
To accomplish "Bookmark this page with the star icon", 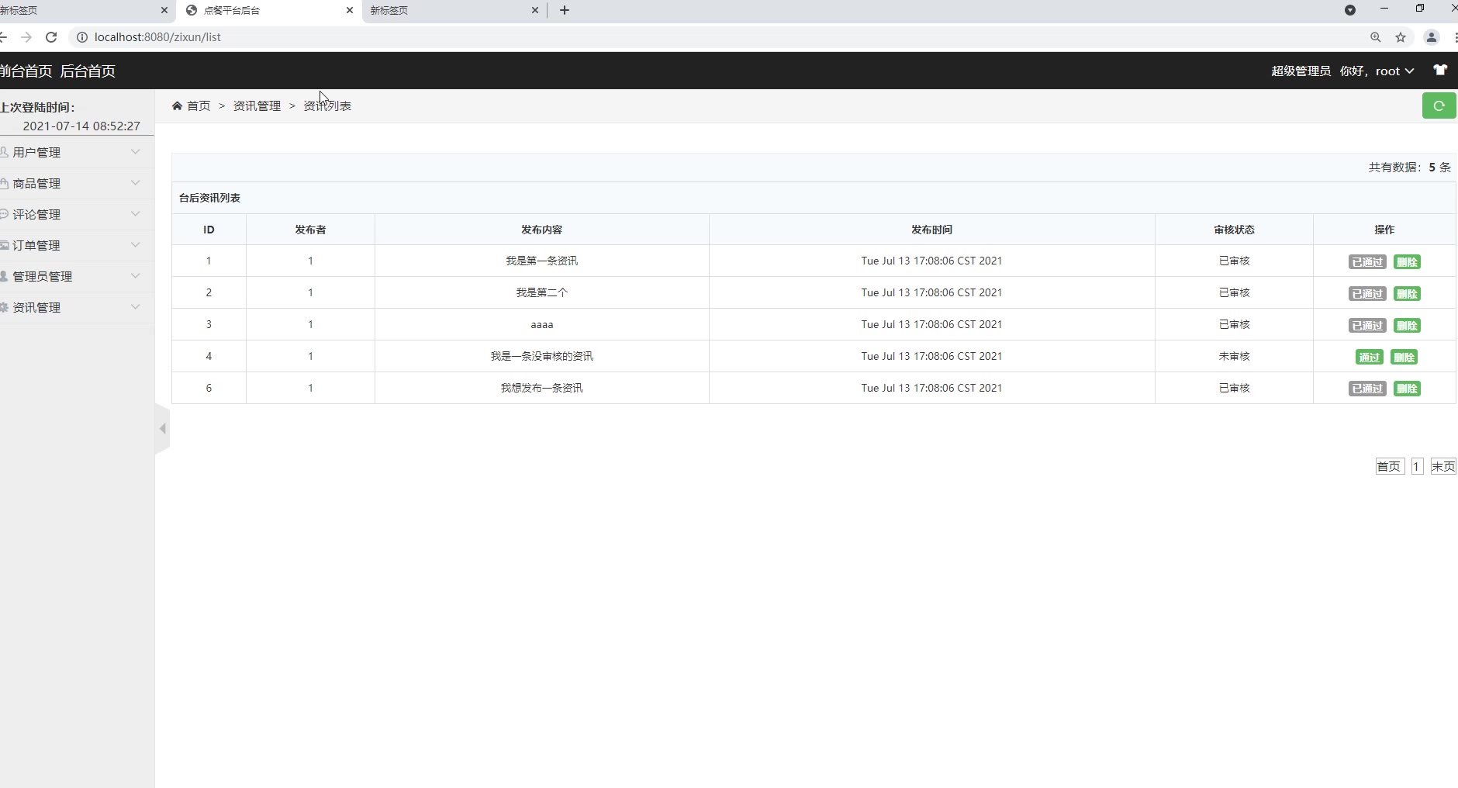I will tap(1401, 36).
